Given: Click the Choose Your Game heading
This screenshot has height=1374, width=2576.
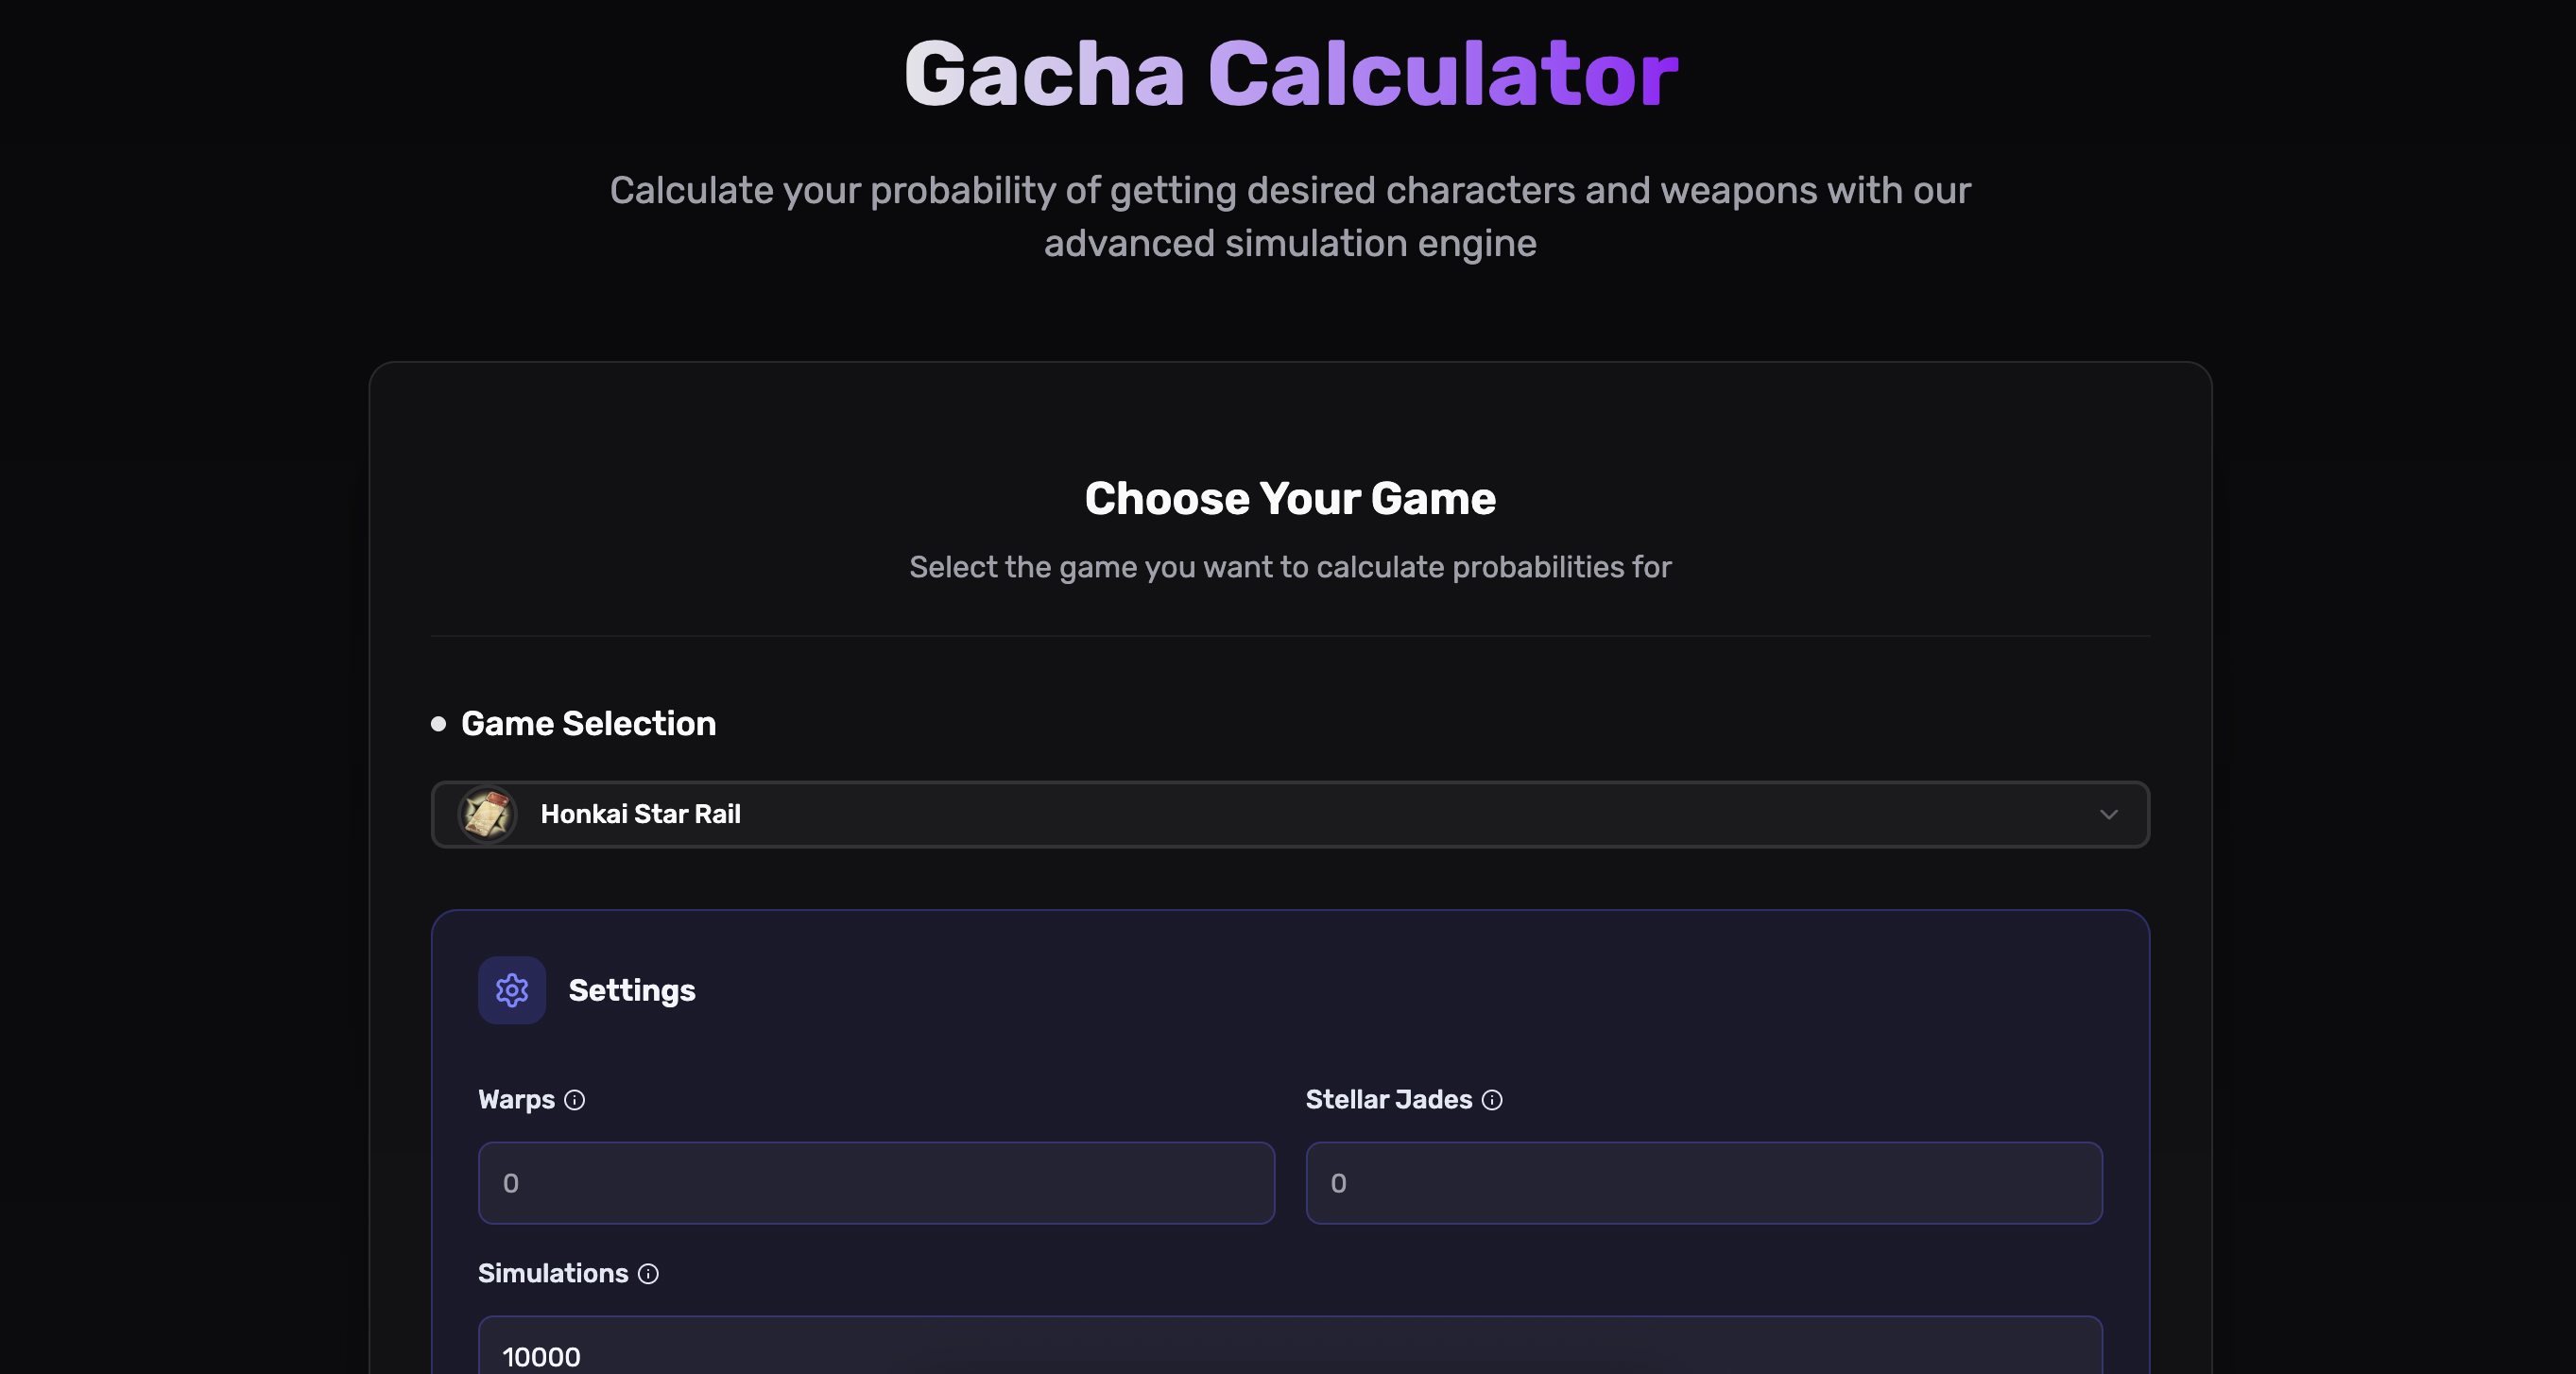Looking at the screenshot, I should point(1290,498).
